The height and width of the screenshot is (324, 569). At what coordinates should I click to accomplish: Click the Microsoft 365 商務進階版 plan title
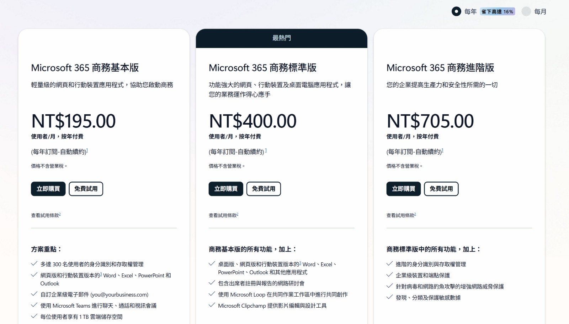441,68
